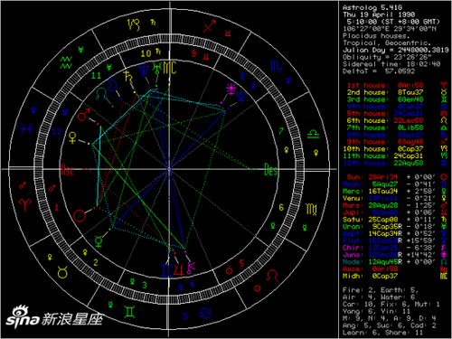452x339 pixels.
Task: Click the yellow Capricorn sign glyph on the outer ring
Action: coord(134,24)
